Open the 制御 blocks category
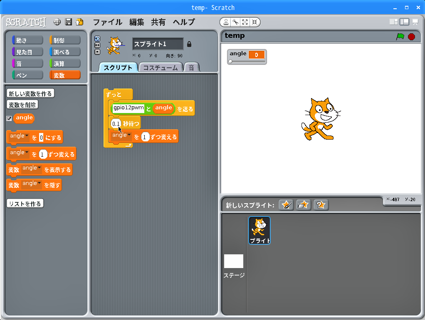Viewport: 425px width, 320px height. coord(65,40)
